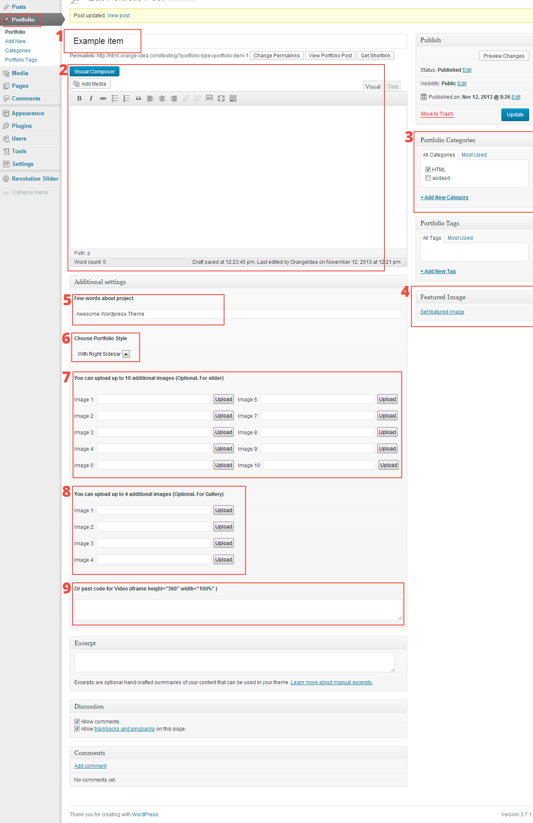Uncheck the HTML category checkbox
The height and width of the screenshot is (823, 533).
tap(428, 170)
